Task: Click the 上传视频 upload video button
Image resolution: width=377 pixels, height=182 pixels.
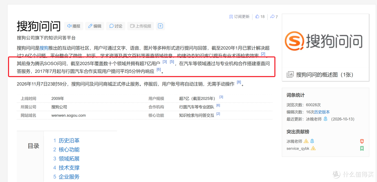Action: (141, 26)
